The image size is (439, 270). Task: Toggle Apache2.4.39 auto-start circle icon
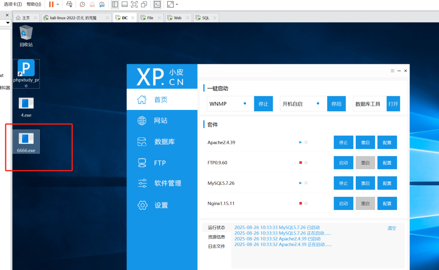pyautogui.click(x=306, y=142)
